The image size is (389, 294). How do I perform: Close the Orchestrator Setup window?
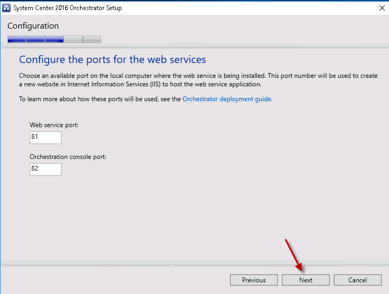[382, 8]
